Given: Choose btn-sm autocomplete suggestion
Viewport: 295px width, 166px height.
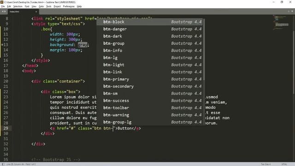Looking at the screenshot, I should [x=150, y=93].
